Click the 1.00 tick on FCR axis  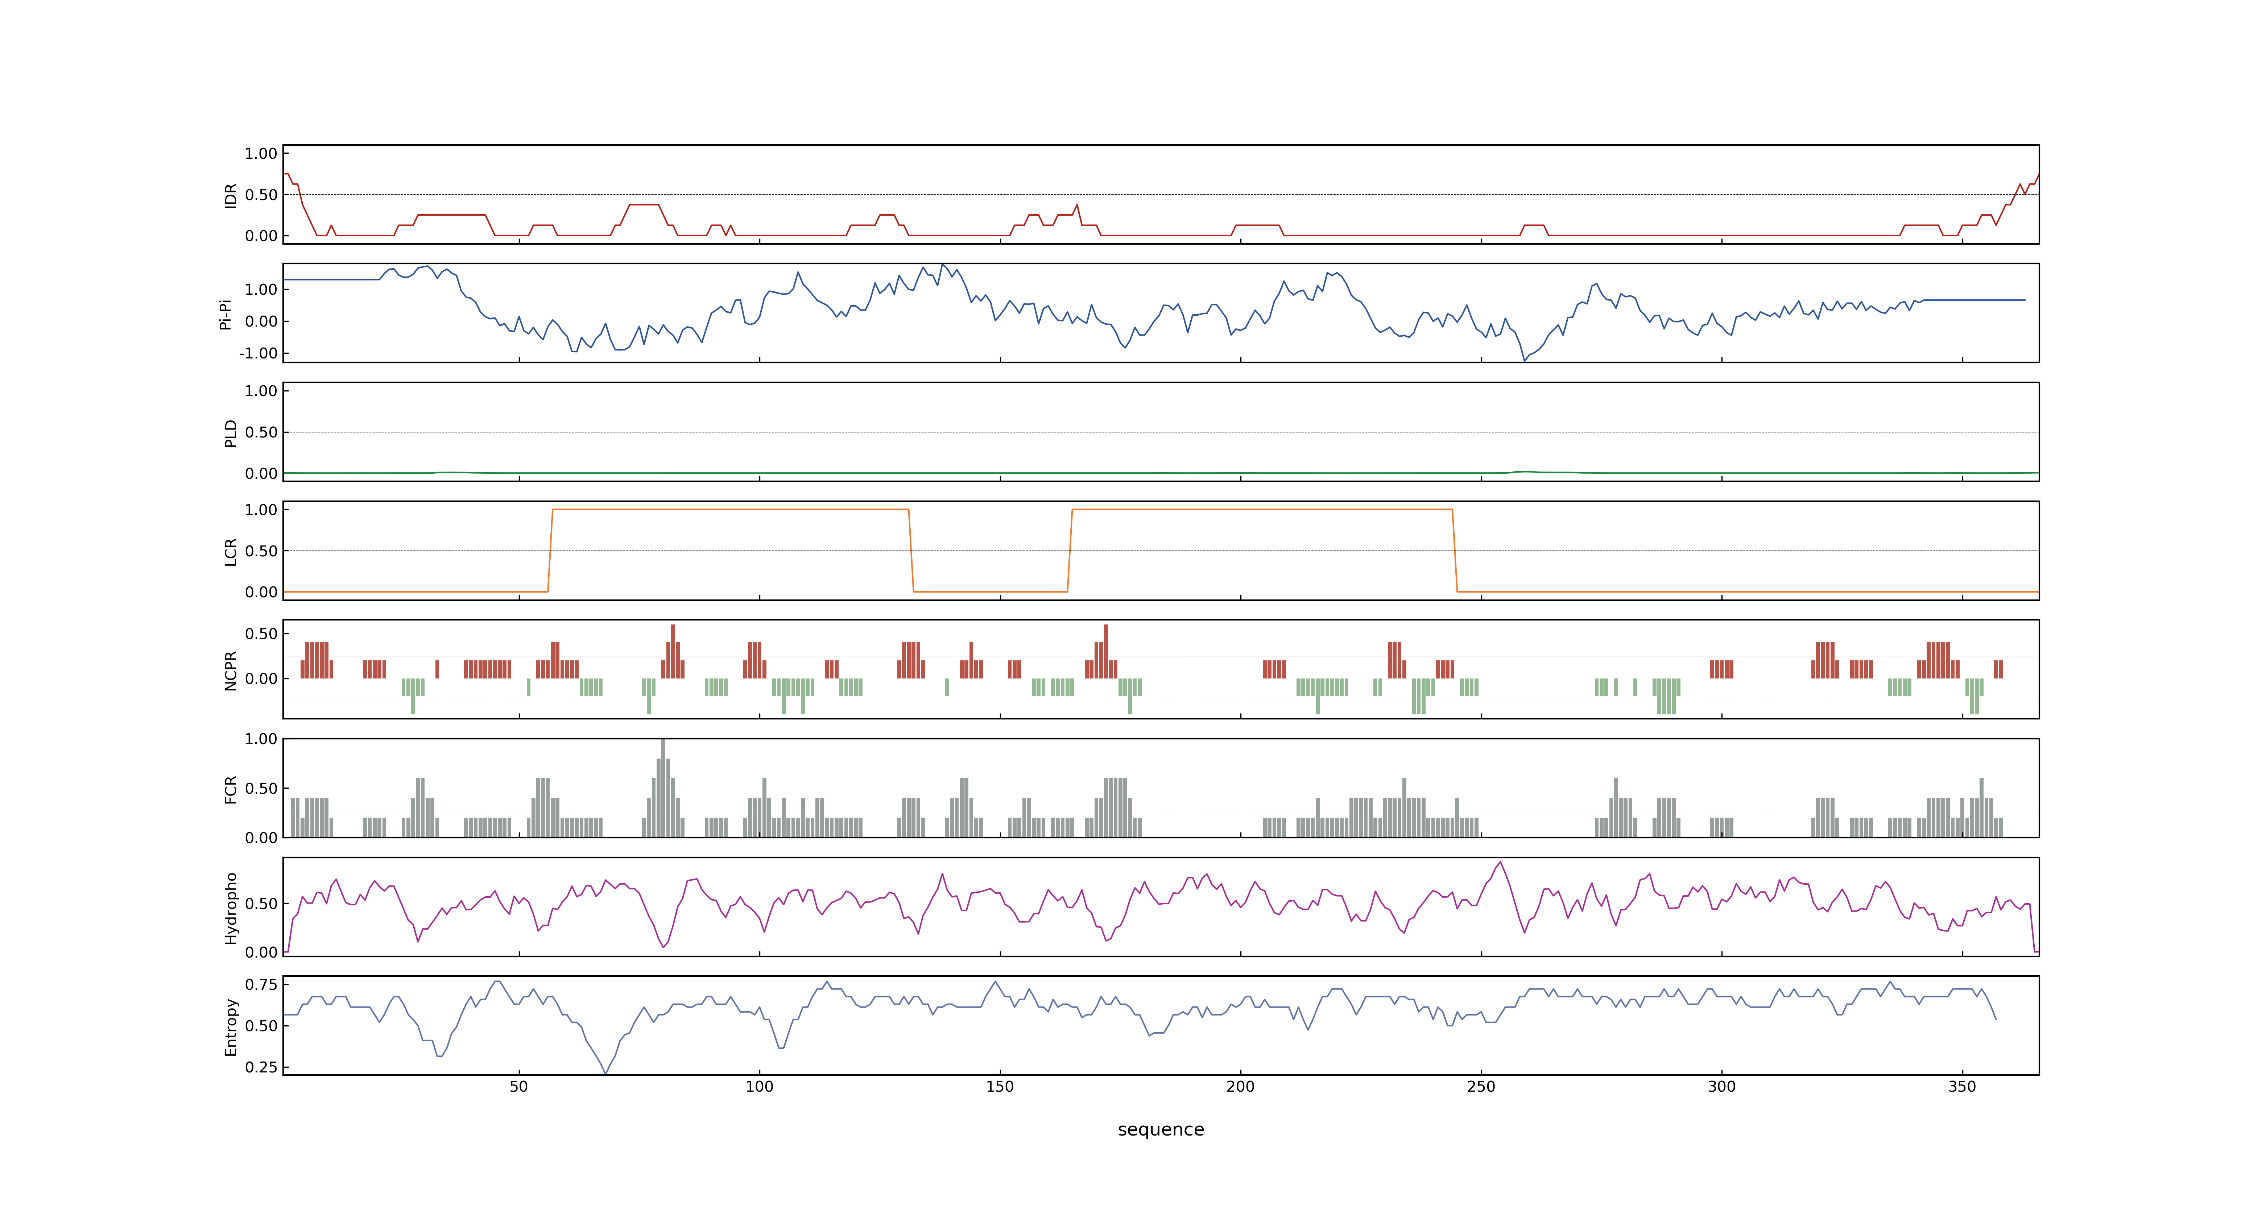click(x=261, y=739)
